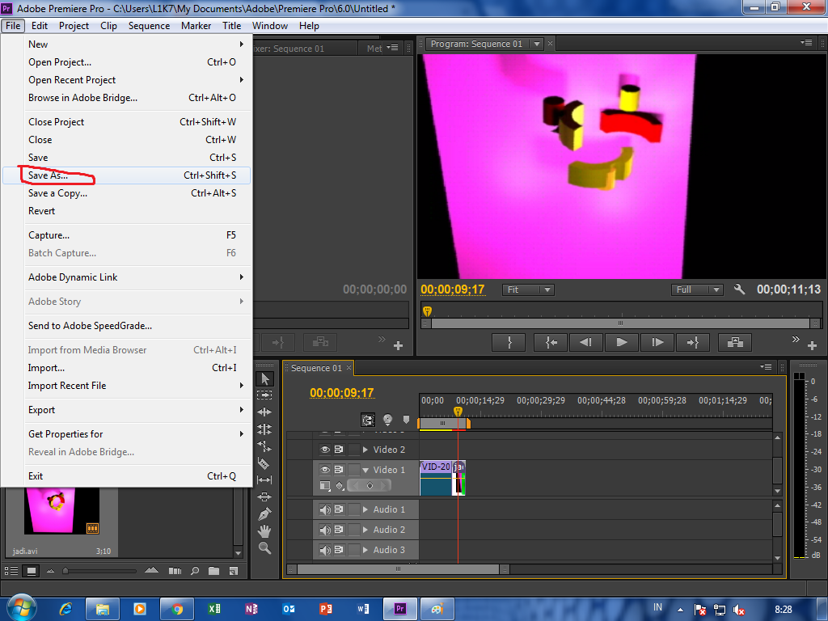This screenshot has width=828, height=621.
Task: Toggle lock box on Video 1 track
Action: [x=354, y=470]
